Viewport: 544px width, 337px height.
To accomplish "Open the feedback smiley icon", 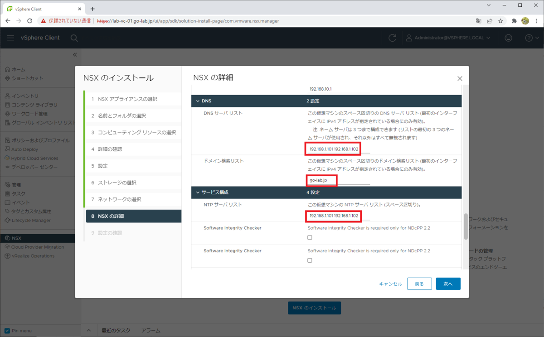I will click(x=508, y=38).
